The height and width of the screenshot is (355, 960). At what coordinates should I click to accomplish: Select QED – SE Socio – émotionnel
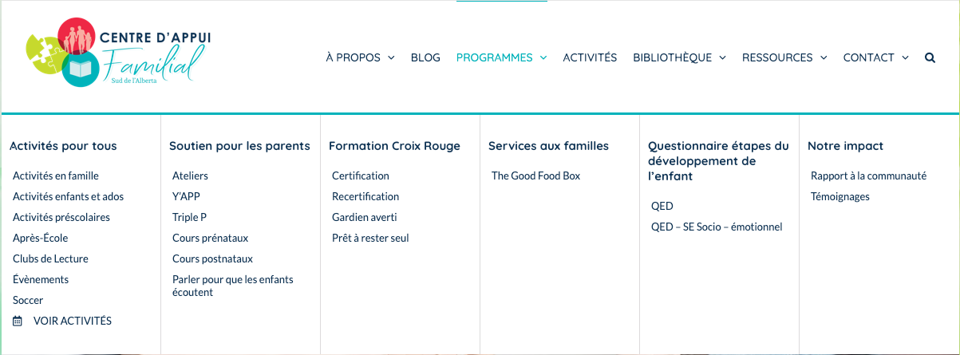pos(717,227)
